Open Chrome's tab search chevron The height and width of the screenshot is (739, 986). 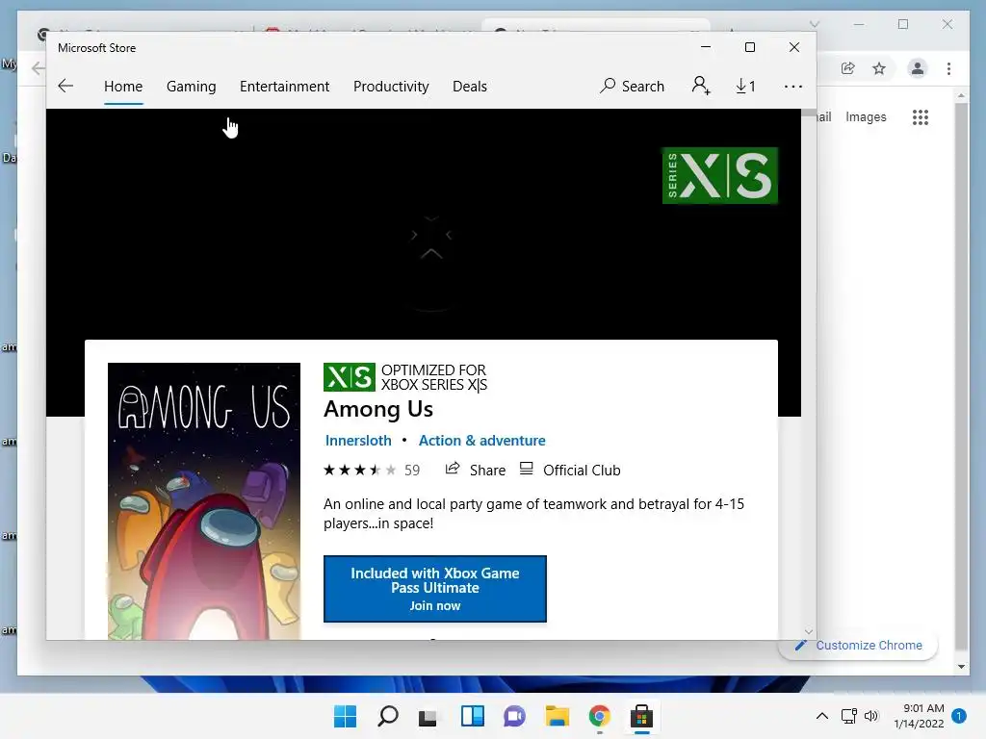[815, 24]
